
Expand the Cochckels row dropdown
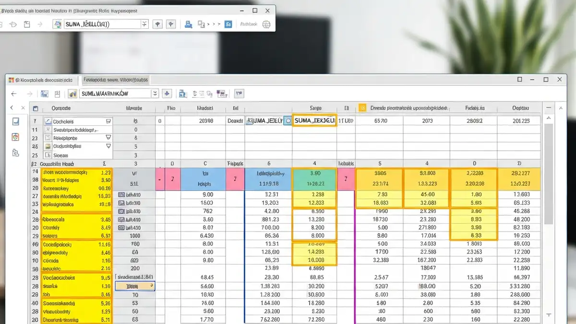click(108, 122)
